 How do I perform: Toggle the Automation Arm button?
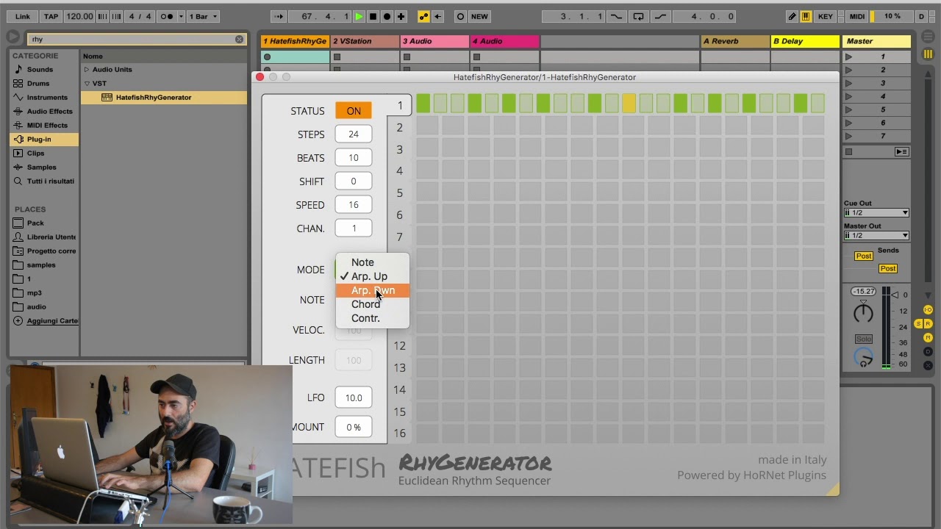click(423, 16)
